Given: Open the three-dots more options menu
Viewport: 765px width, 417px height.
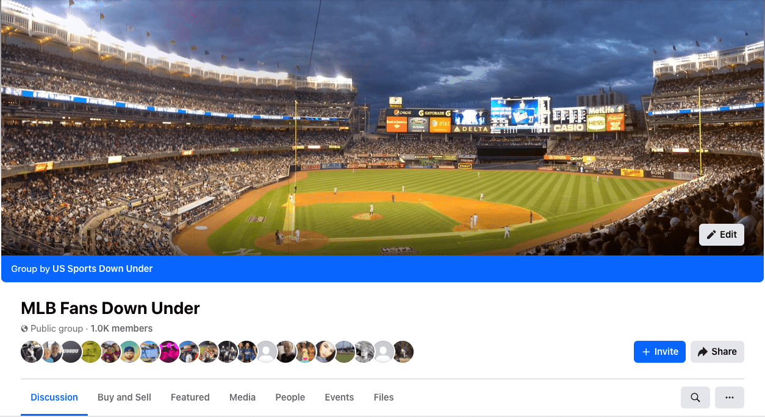Looking at the screenshot, I should click(x=730, y=397).
